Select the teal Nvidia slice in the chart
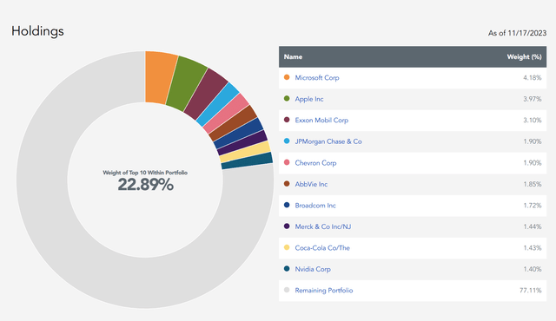 (x=248, y=160)
